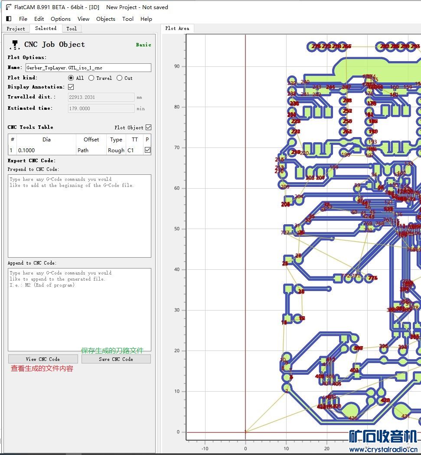Click the Dia cell showing 0.1000
The width and height of the screenshot is (421, 455).
tap(46, 150)
